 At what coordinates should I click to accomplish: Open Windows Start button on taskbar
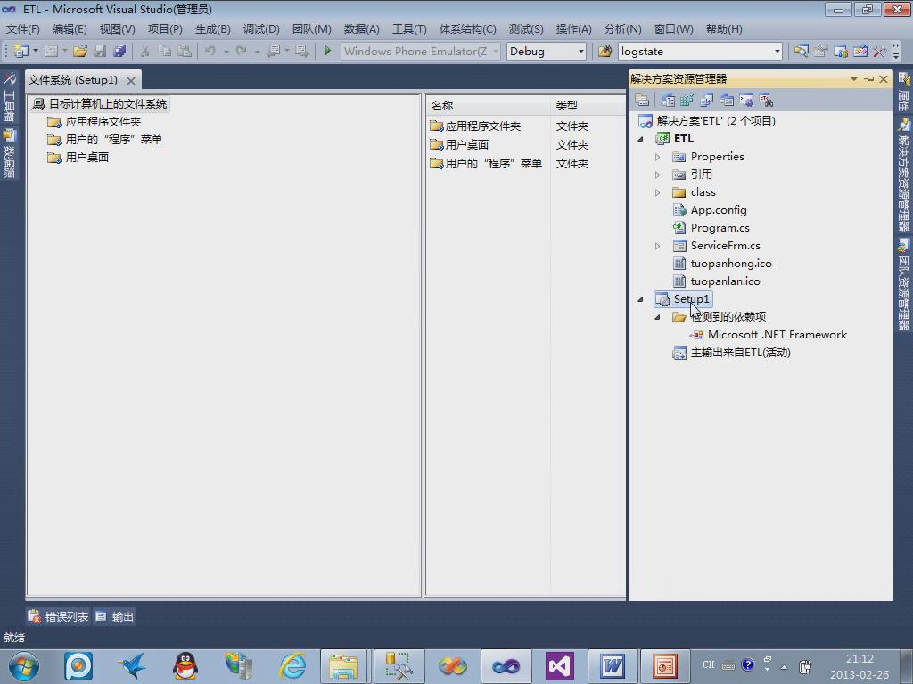tap(24, 666)
